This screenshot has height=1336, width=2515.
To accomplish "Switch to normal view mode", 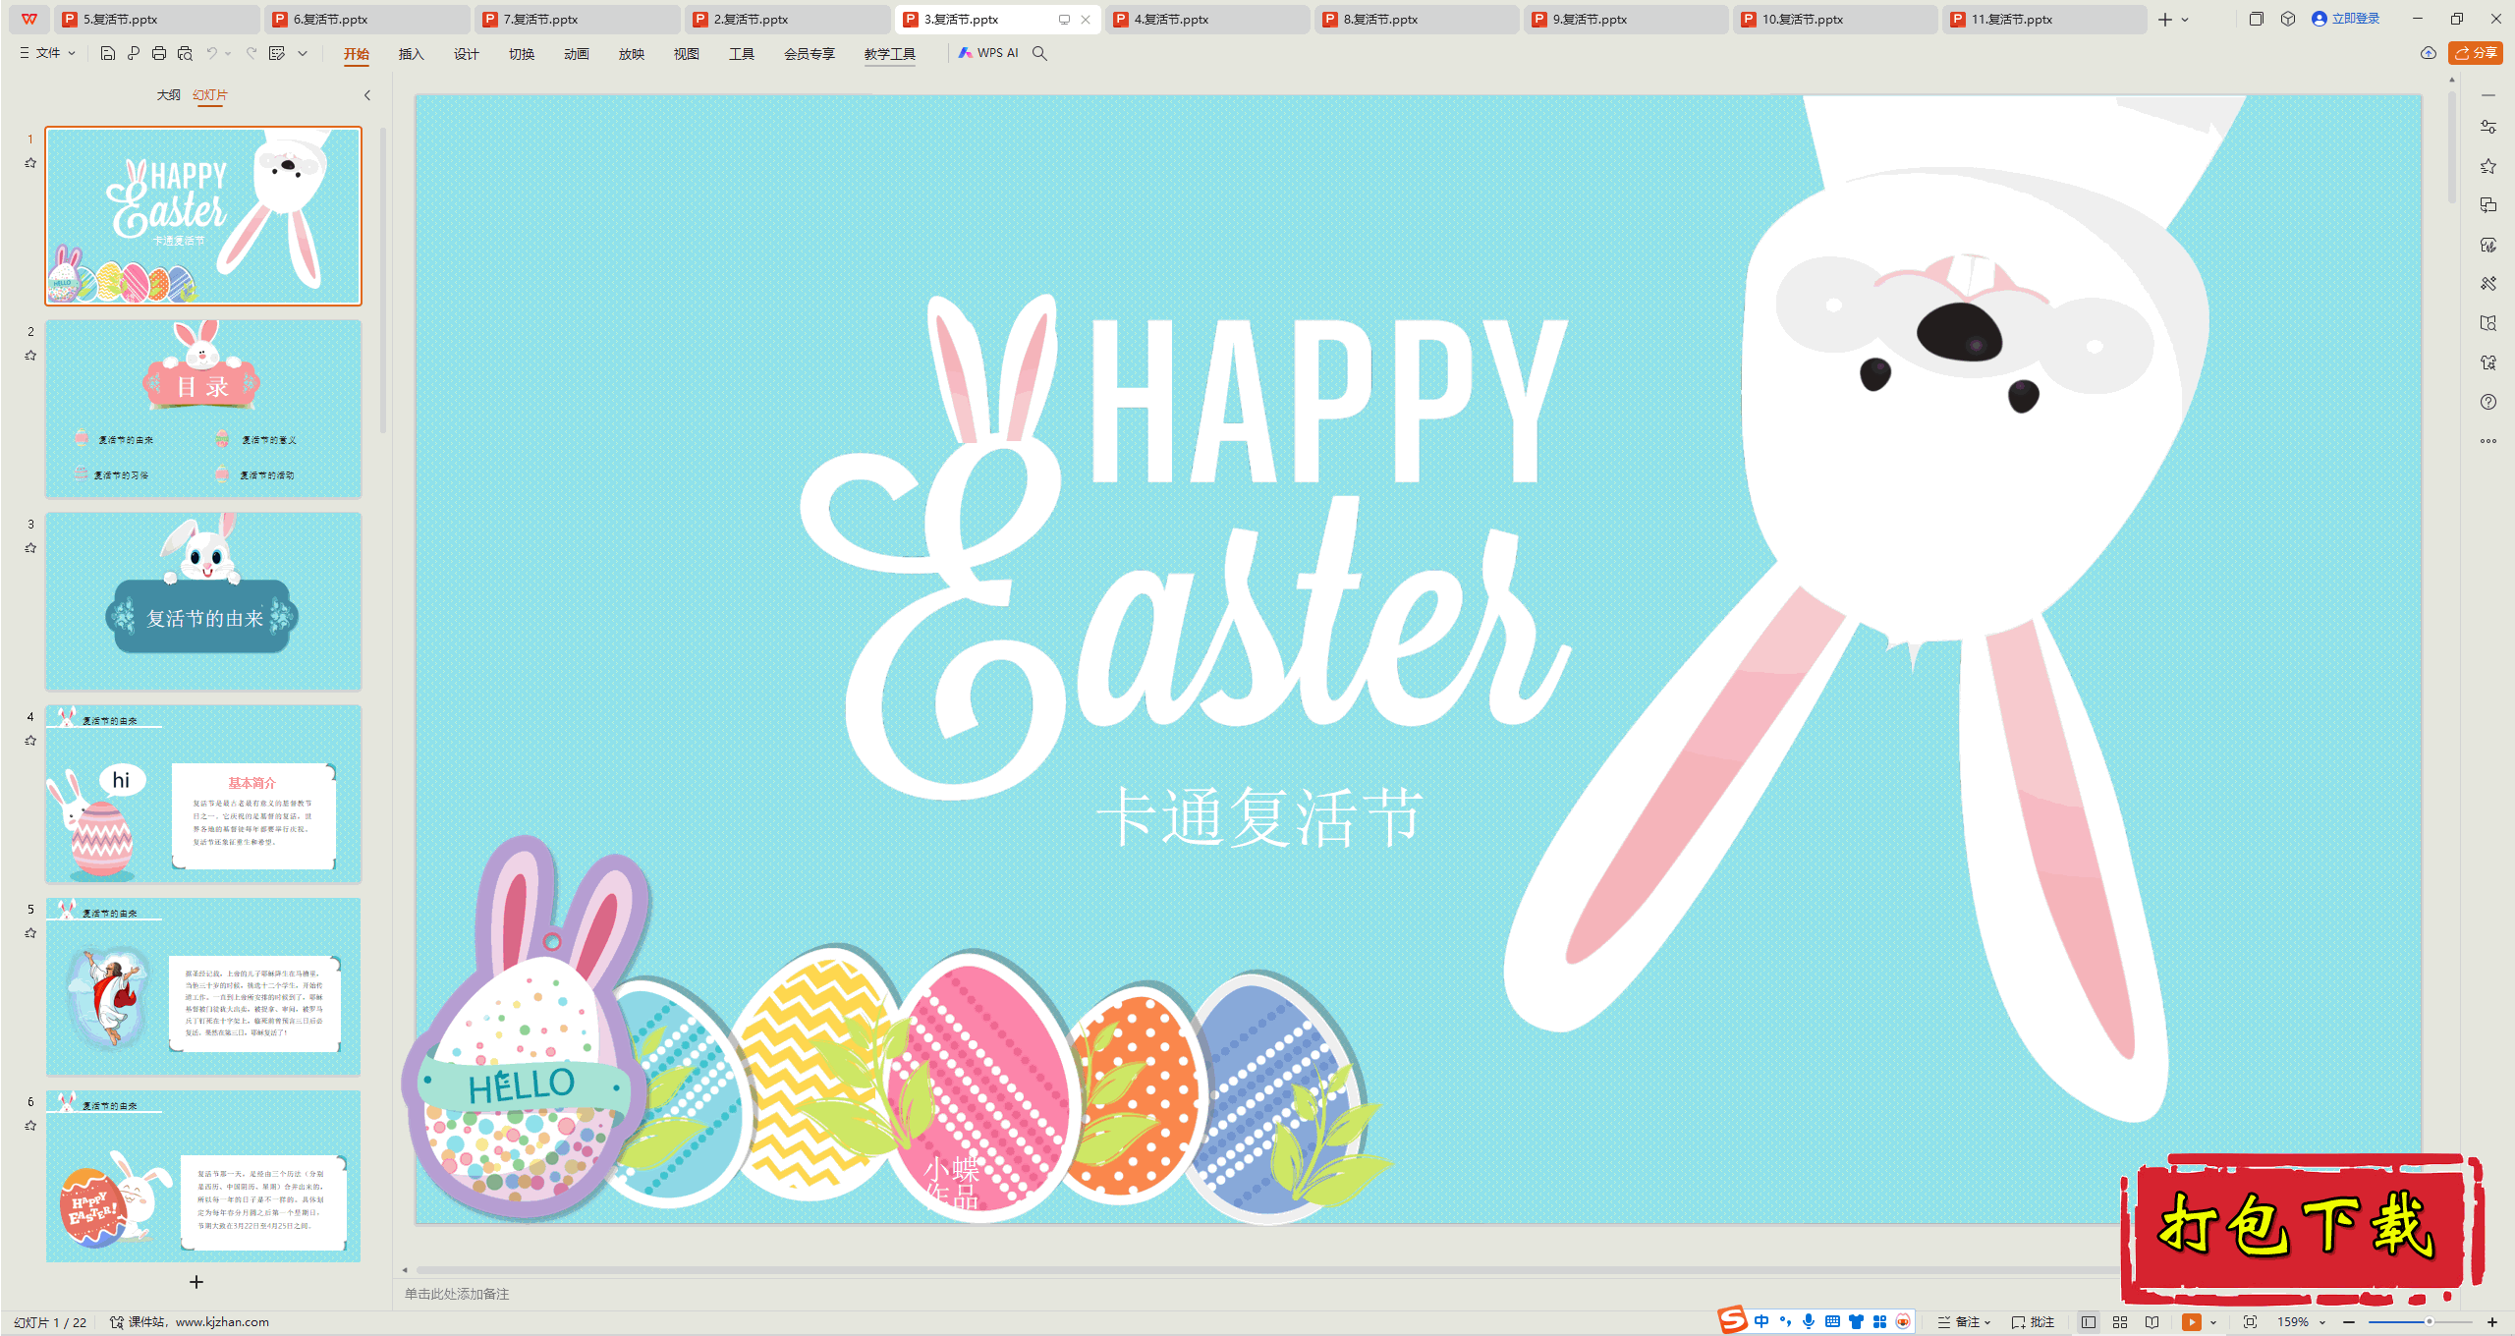I will tap(2089, 1322).
